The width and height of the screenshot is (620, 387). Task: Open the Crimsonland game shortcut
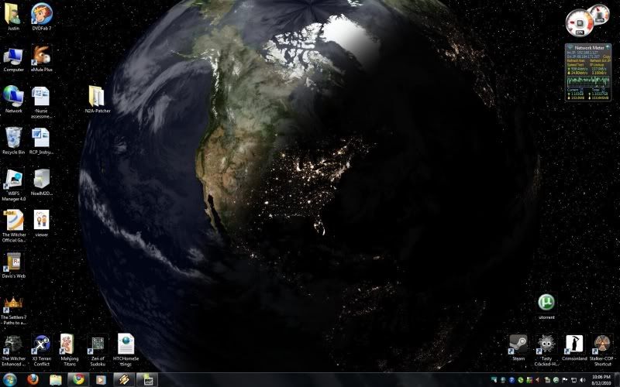pyautogui.click(x=574, y=344)
